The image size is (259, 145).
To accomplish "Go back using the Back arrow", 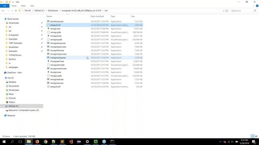I will pyautogui.click(x=3, y=11).
